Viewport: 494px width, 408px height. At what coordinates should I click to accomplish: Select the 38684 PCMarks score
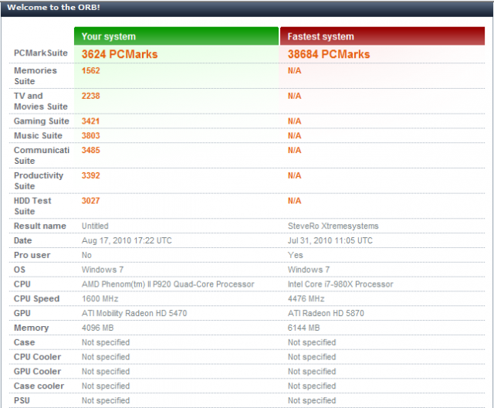(329, 54)
